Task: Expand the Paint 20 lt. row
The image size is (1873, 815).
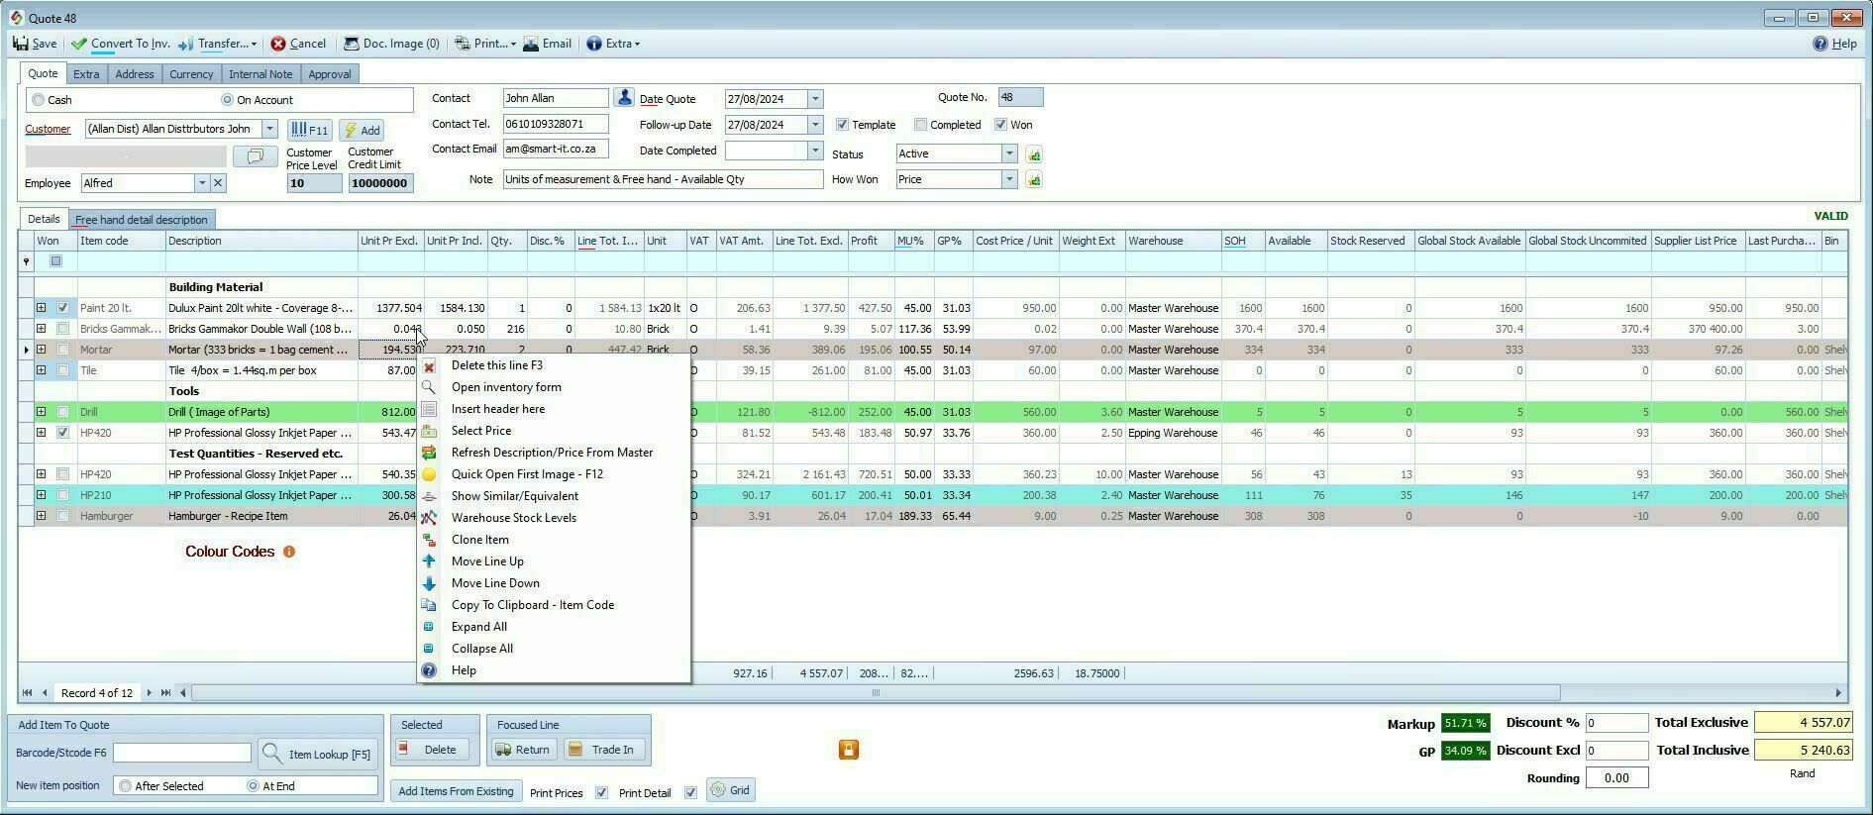Action: click(42, 308)
